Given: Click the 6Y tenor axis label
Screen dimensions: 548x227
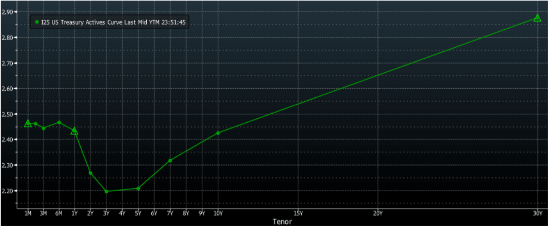Looking at the screenshot, I should point(154,213).
